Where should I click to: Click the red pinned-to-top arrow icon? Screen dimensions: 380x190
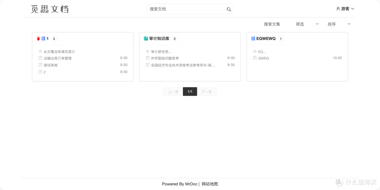tap(38, 39)
